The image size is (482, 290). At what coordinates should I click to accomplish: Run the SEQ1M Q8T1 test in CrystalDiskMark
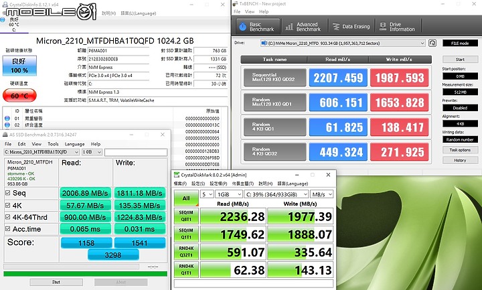(186, 216)
